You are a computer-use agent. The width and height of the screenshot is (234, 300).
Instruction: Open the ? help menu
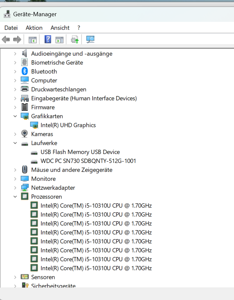79,28
